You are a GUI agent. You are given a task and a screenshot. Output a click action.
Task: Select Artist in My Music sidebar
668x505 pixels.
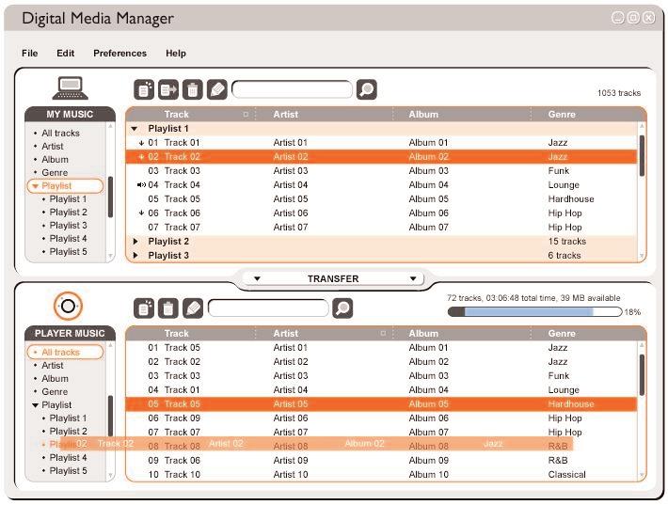coord(53,147)
